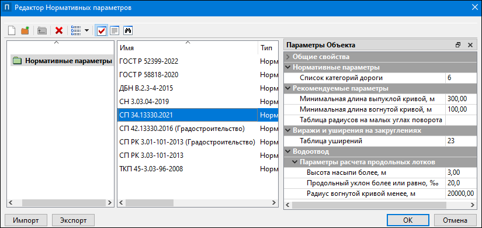This screenshot has width=482, height=228.
Task: Confirm with the OK button
Action: pyautogui.click(x=408, y=220)
